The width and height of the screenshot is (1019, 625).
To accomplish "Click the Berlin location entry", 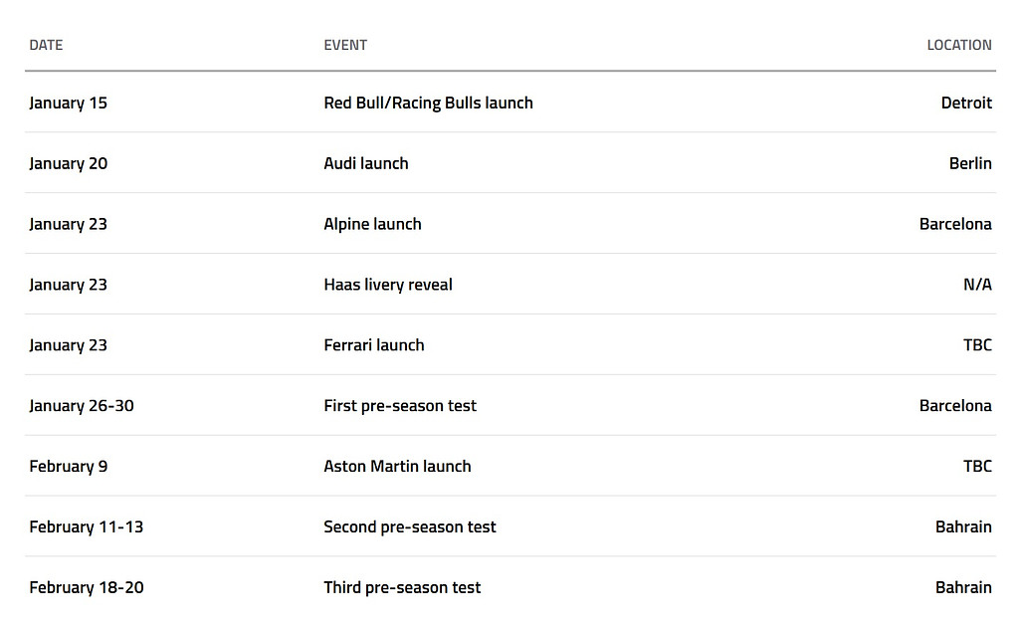I will tap(969, 163).
